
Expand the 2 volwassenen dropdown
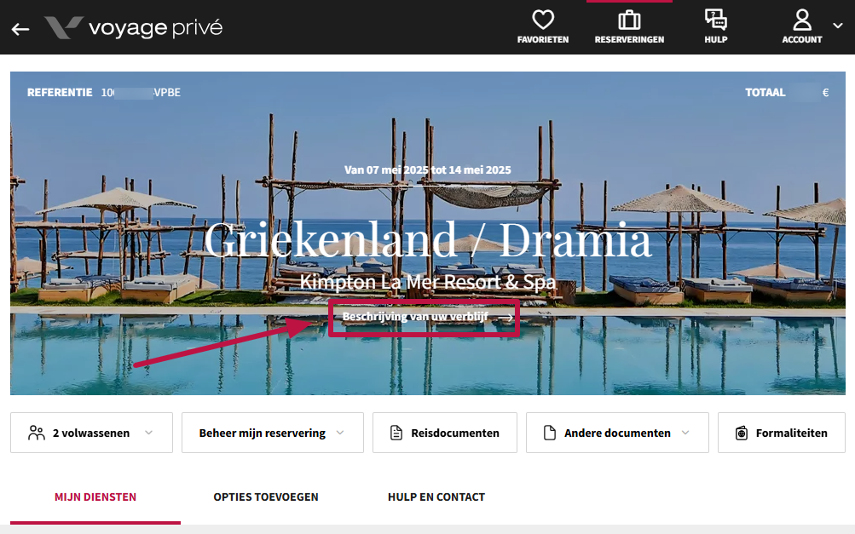tap(91, 433)
